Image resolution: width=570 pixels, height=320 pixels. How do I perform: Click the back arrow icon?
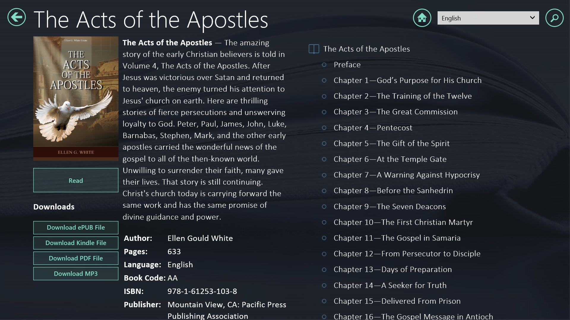17,17
